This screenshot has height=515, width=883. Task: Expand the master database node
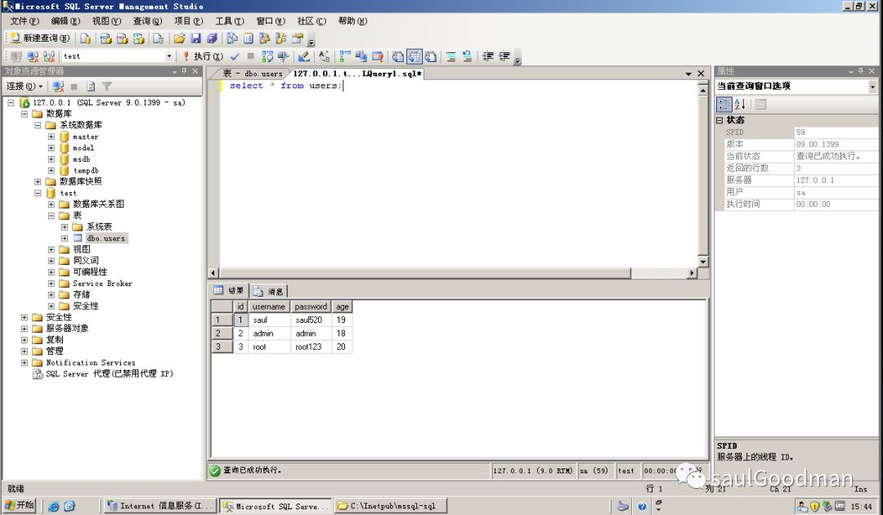coord(52,137)
